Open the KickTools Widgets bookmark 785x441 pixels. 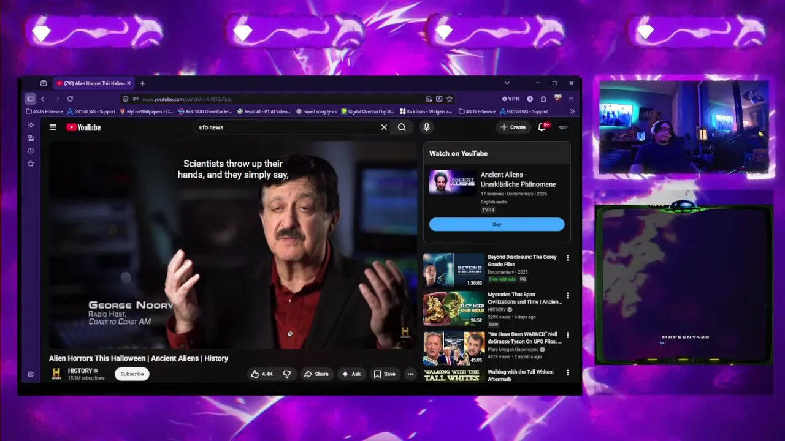(x=426, y=111)
